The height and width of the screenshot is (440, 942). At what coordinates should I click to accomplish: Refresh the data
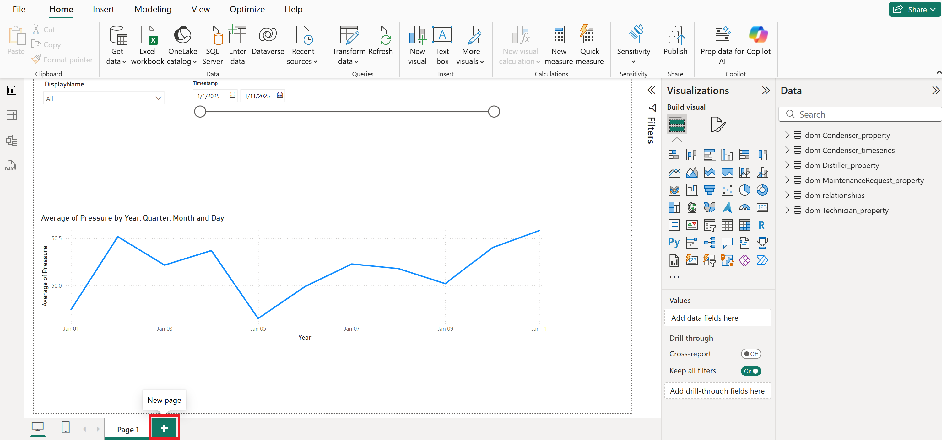tap(380, 40)
